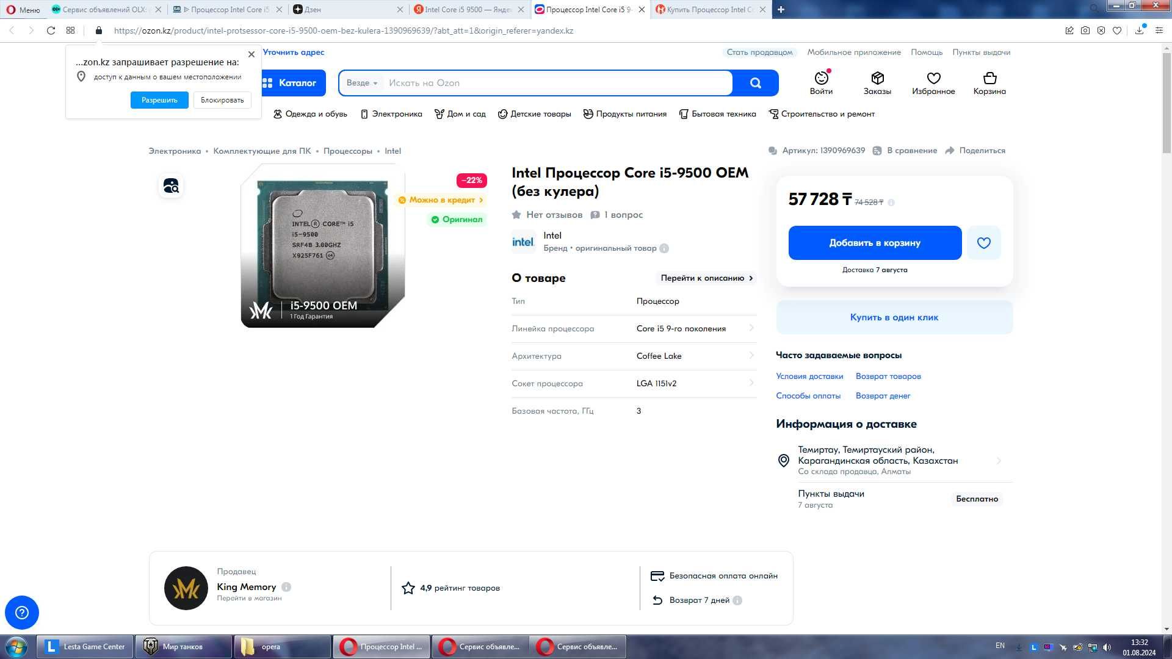This screenshot has height=659, width=1172.
Task: Click the browser snapshot camera icon
Action: coord(1085,31)
